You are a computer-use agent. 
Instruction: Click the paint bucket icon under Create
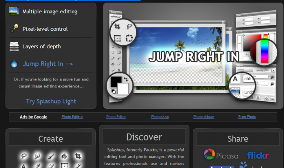pos(64,156)
